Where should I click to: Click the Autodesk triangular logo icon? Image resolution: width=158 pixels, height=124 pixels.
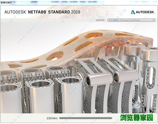133,12
